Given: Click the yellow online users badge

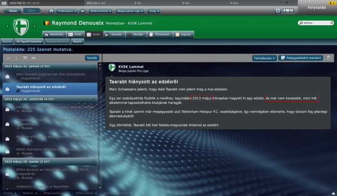Looking at the screenshot, I should click(332, 3).
